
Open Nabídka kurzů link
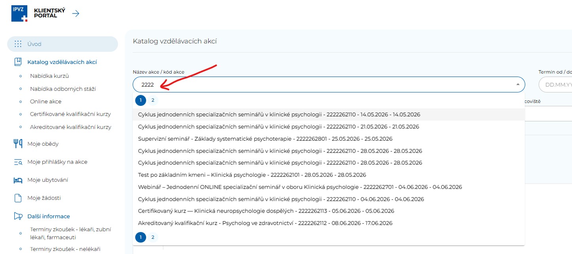[49, 76]
